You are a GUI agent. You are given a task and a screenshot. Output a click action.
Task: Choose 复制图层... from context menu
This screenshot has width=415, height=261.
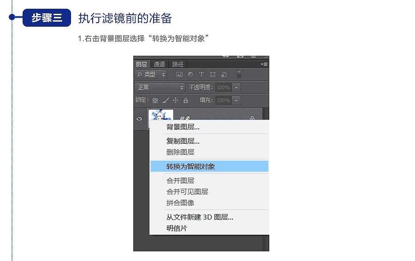pyautogui.click(x=209, y=141)
